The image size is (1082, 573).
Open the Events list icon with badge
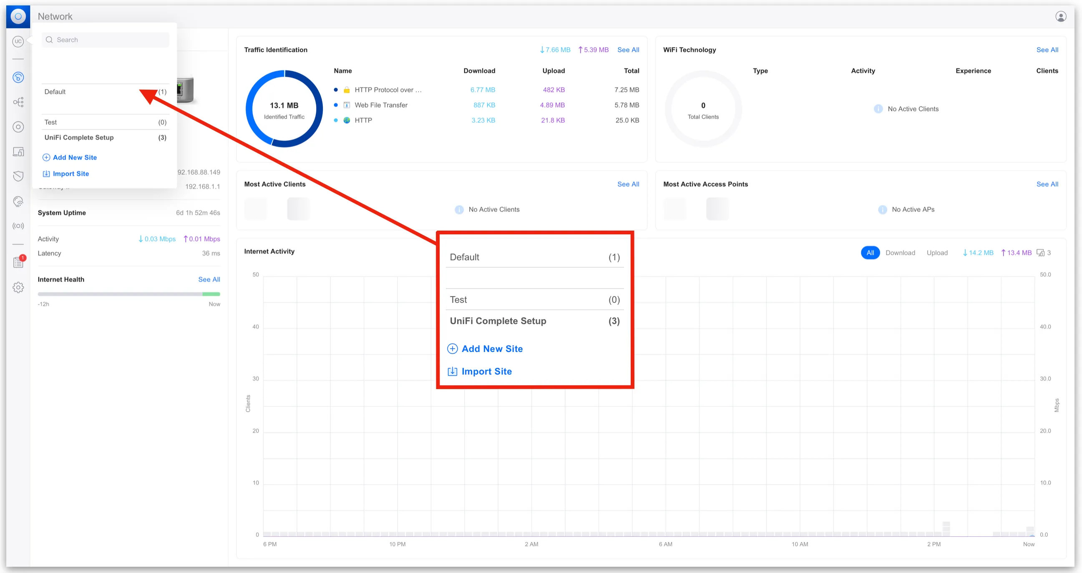click(x=18, y=262)
